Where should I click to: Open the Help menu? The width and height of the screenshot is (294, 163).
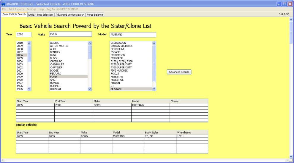(x=41, y=9)
